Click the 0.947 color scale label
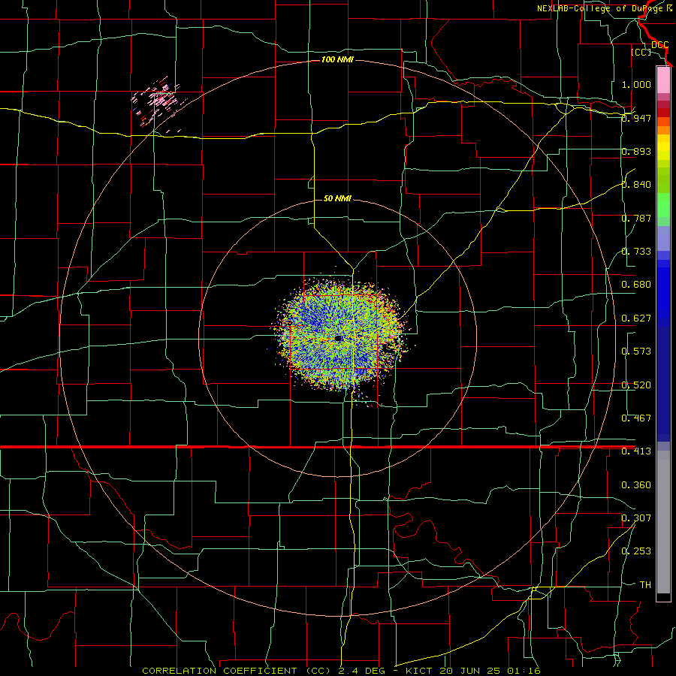Viewport: 676px width, 676px height. click(636, 118)
